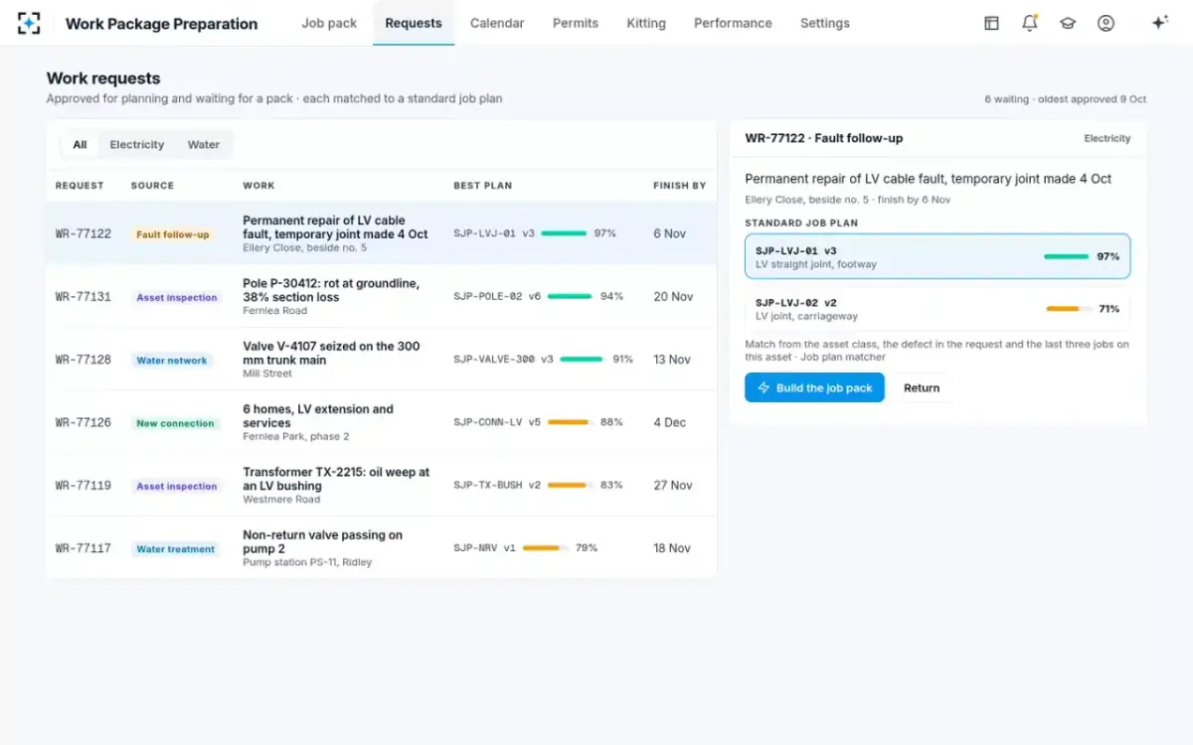
Task: Click the Water treatment source tag
Action: point(175,549)
